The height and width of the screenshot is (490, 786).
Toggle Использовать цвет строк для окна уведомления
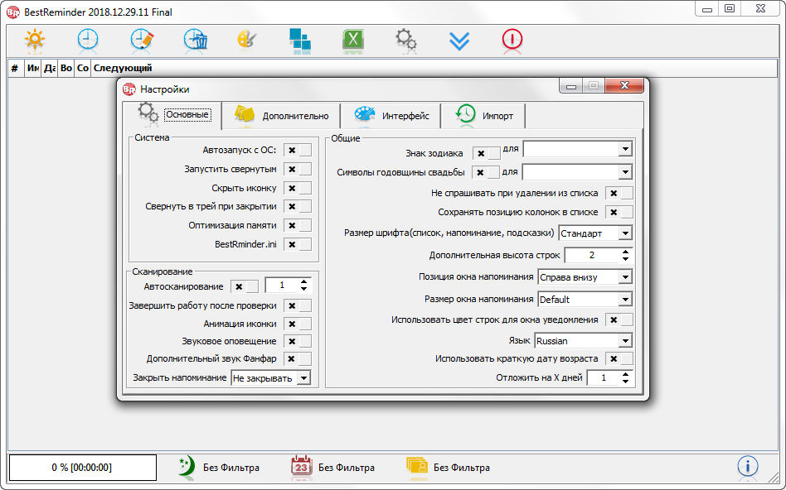tap(619, 319)
